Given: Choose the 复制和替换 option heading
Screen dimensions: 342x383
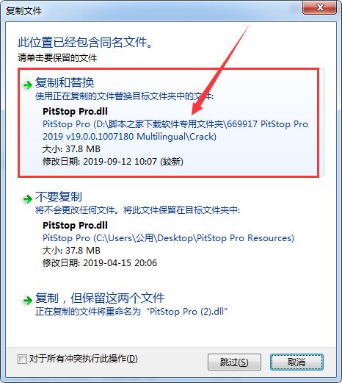Looking at the screenshot, I should coord(65,82).
